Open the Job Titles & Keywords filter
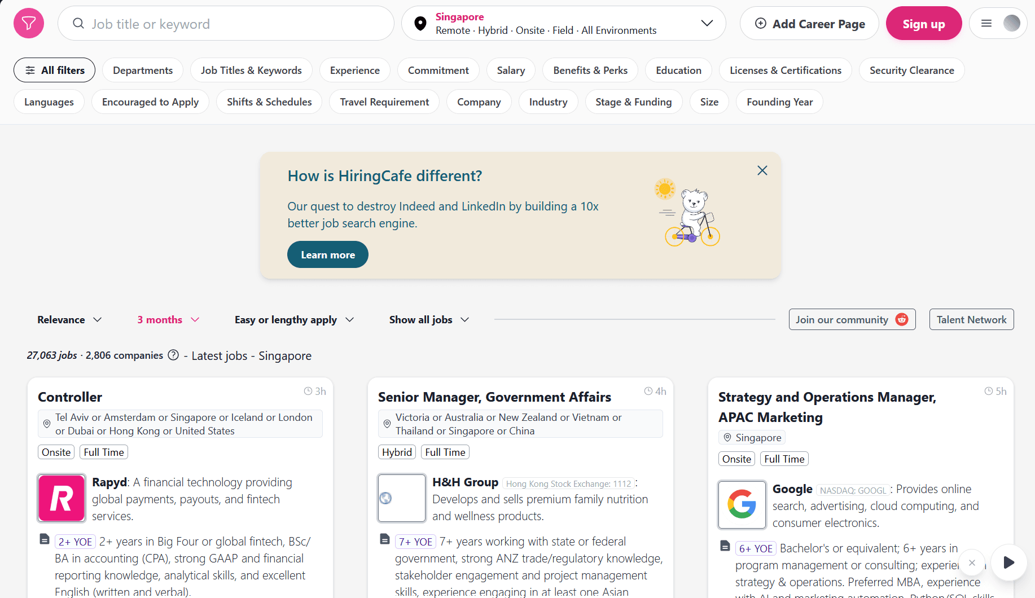This screenshot has height=598, width=1035. (251, 70)
